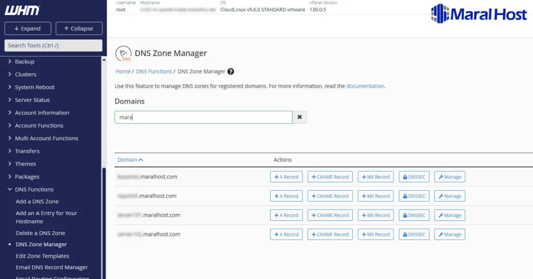
Task: Add a CNAME Record for the first listed domain
Action: pyautogui.click(x=330, y=177)
